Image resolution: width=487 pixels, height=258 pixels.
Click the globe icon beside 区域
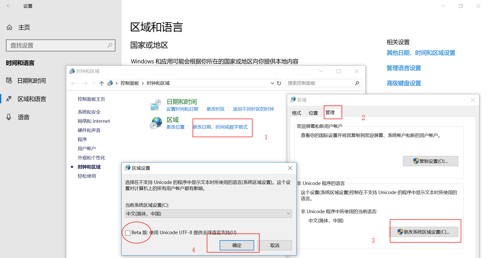pyautogui.click(x=156, y=123)
